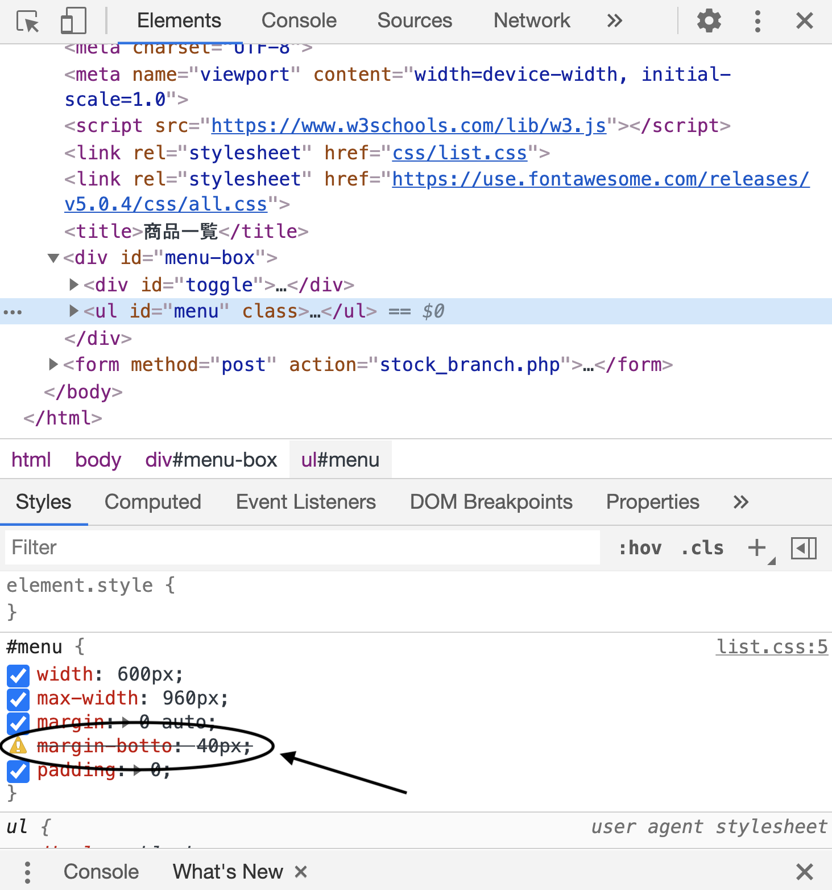Viewport: 832px width, 890px height.
Task: Open the Sources tab
Action: pos(415,21)
